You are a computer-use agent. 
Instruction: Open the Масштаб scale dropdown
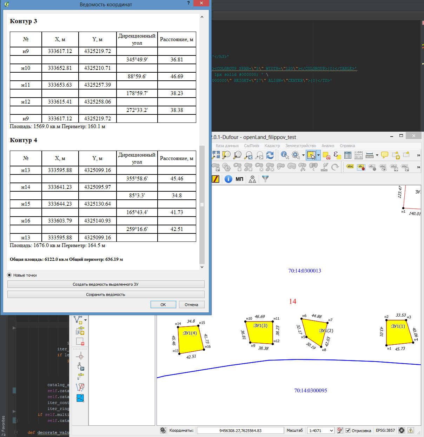[321, 431]
